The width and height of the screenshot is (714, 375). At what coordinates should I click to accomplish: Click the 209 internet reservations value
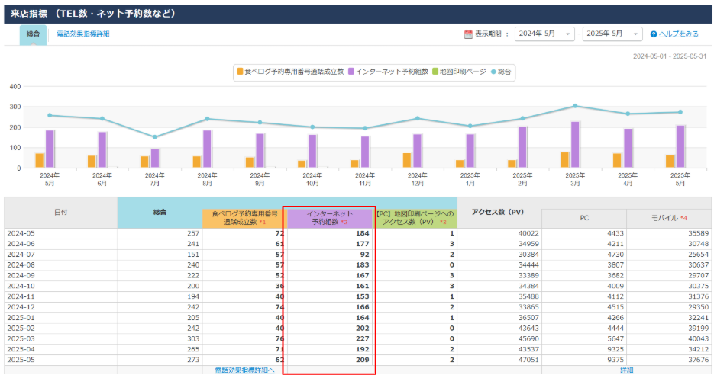coord(363,360)
